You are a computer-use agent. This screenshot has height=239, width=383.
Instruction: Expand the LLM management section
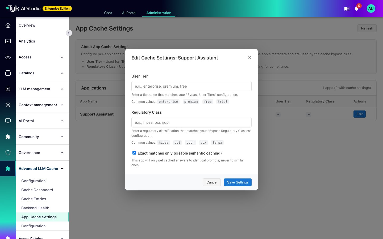click(43, 89)
